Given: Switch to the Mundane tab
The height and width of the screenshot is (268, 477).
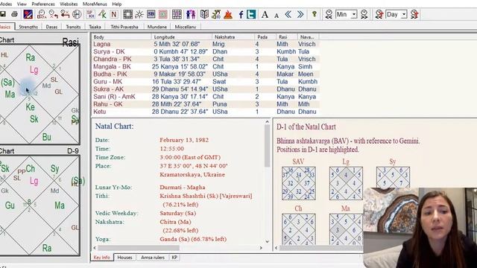Looking at the screenshot, I should tap(157, 27).
